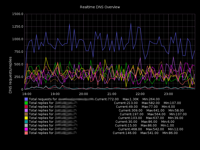The height and width of the screenshot is (150, 200).
Task: Click the Min:86.00 value
Action: 170,133
